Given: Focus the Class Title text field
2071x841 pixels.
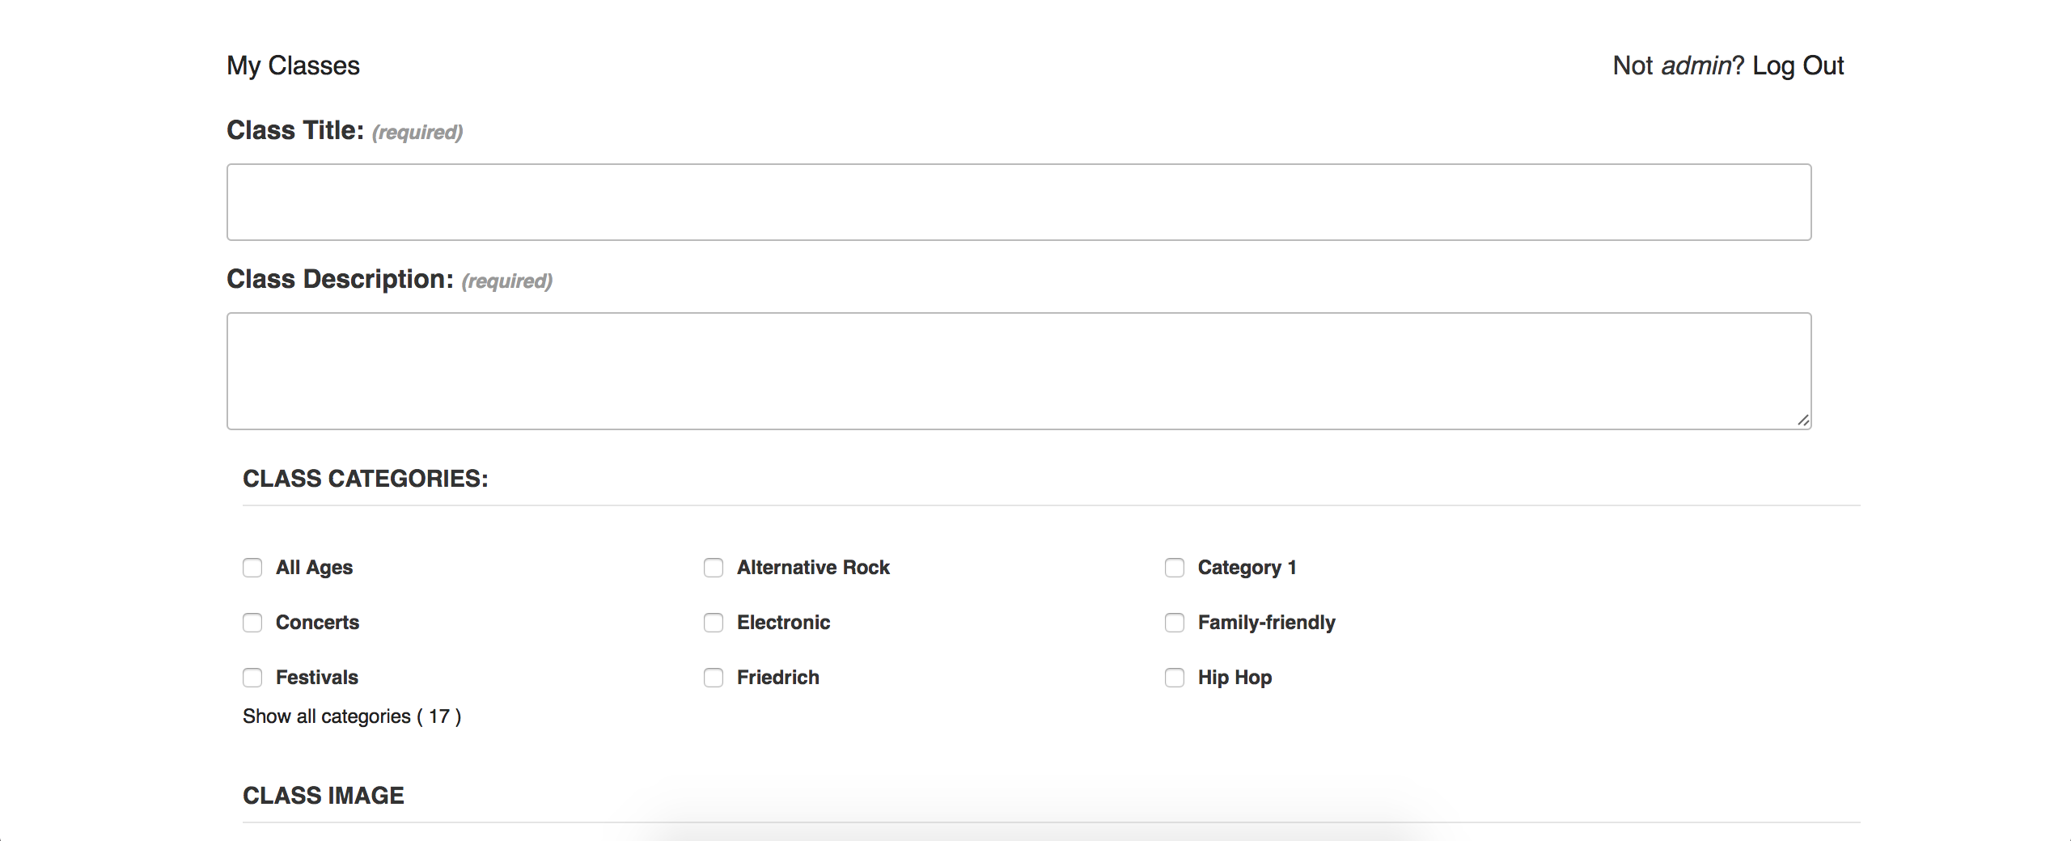Looking at the screenshot, I should point(1019,202).
